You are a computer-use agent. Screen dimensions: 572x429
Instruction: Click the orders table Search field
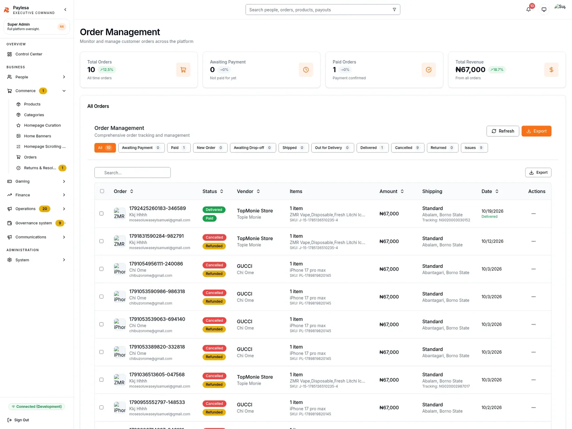(132, 173)
